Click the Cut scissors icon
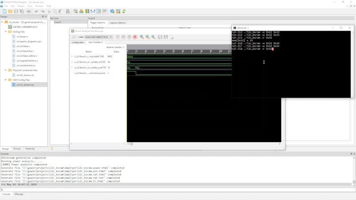Screen dimensions: 356x200 (49, 11)
